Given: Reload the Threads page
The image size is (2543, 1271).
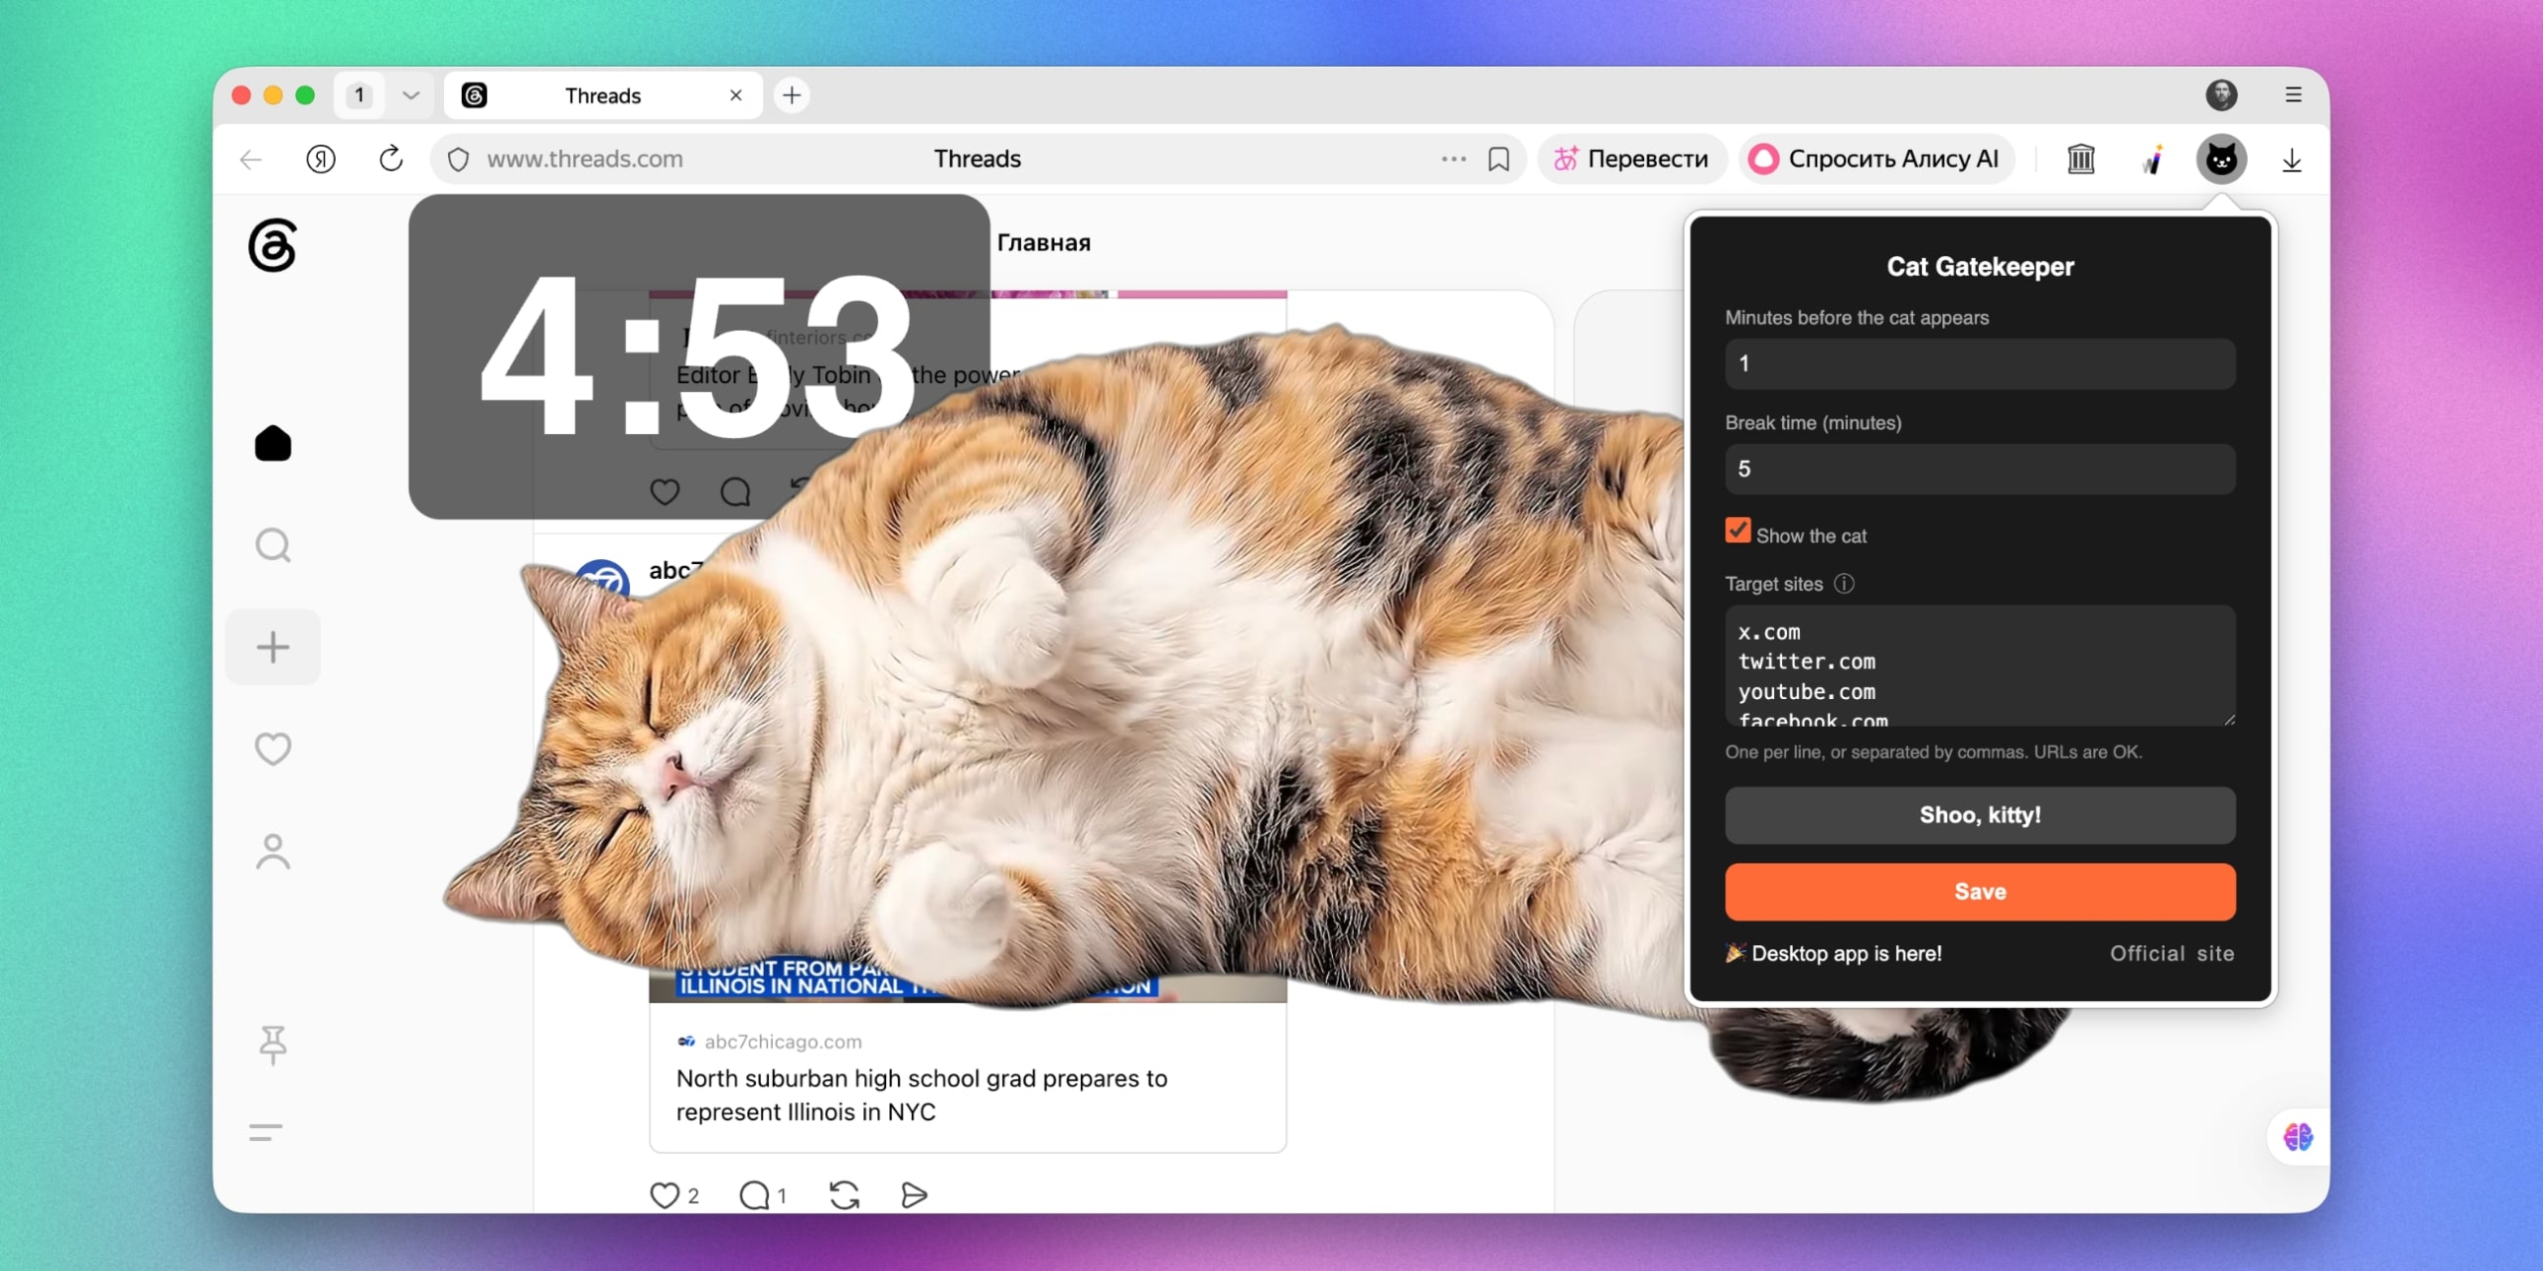Looking at the screenshot, I should (x=391, y=159).
